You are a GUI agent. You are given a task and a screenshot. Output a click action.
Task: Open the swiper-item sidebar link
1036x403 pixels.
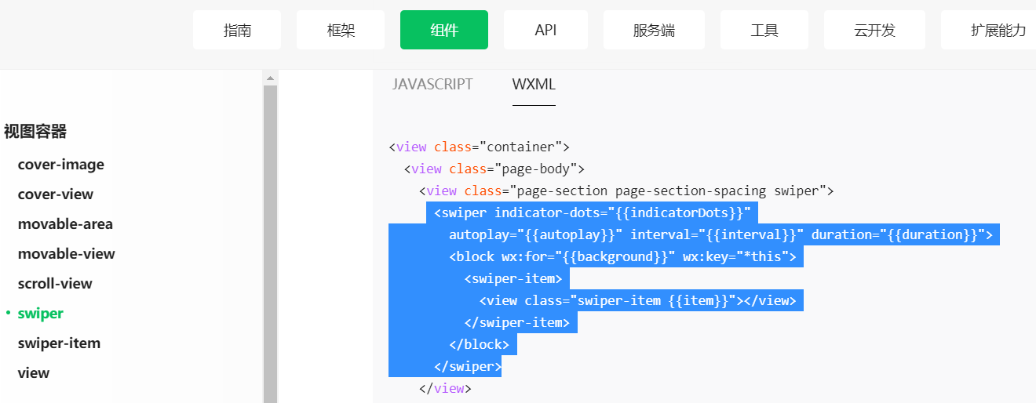(x=59, y=343)
